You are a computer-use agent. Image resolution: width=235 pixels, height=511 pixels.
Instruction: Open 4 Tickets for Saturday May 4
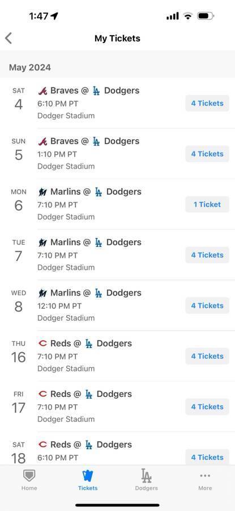click(207, 103)
